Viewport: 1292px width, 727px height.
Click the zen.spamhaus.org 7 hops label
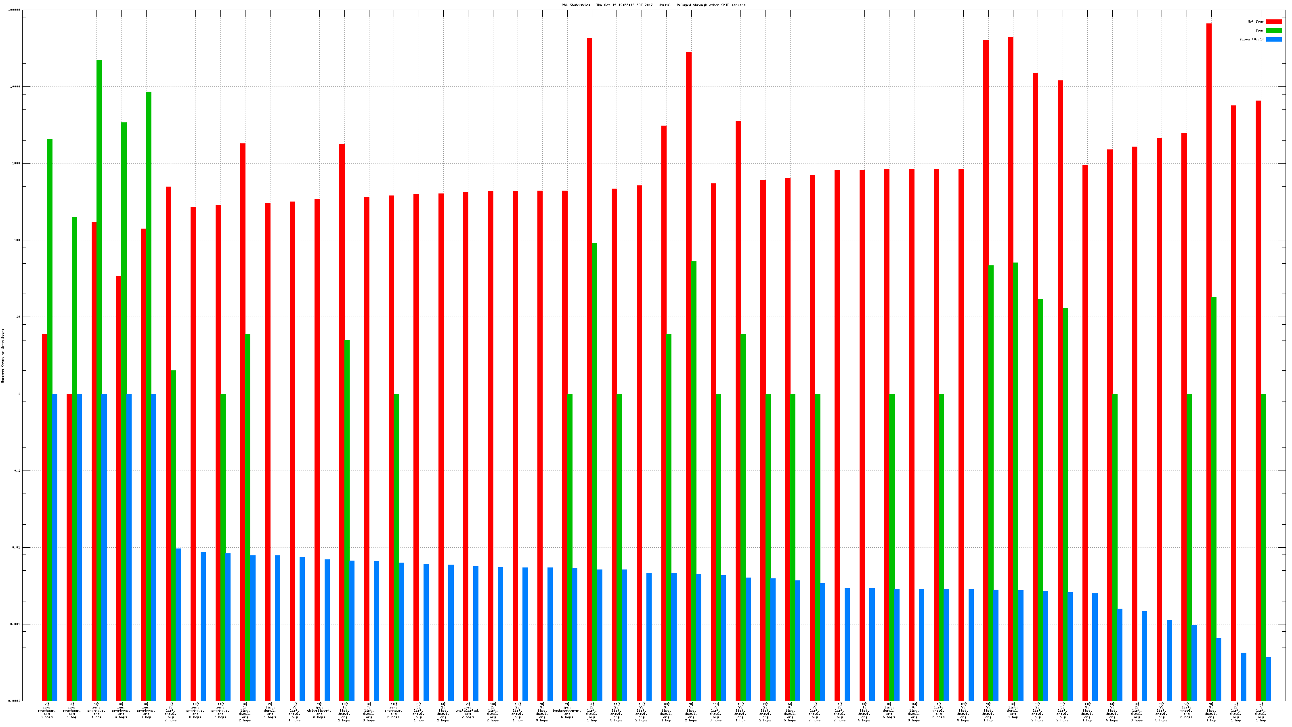click(220, 710)
